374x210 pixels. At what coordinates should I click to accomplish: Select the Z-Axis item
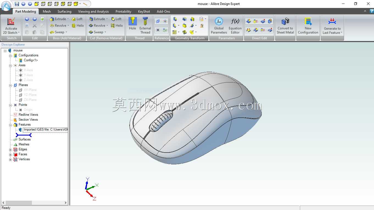[x=28, y=80]
